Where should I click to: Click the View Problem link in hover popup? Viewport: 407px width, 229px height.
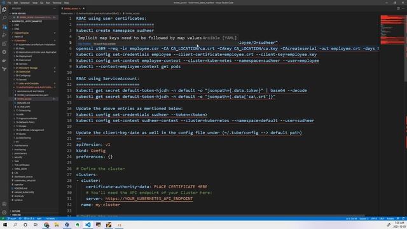(85, 44)
